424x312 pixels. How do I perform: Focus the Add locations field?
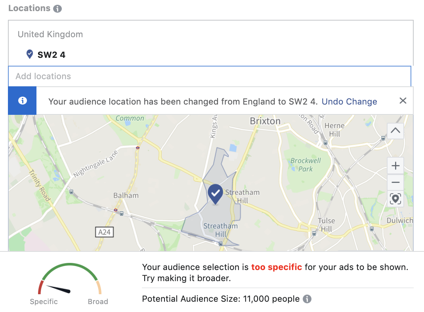(x=210, y=76)
